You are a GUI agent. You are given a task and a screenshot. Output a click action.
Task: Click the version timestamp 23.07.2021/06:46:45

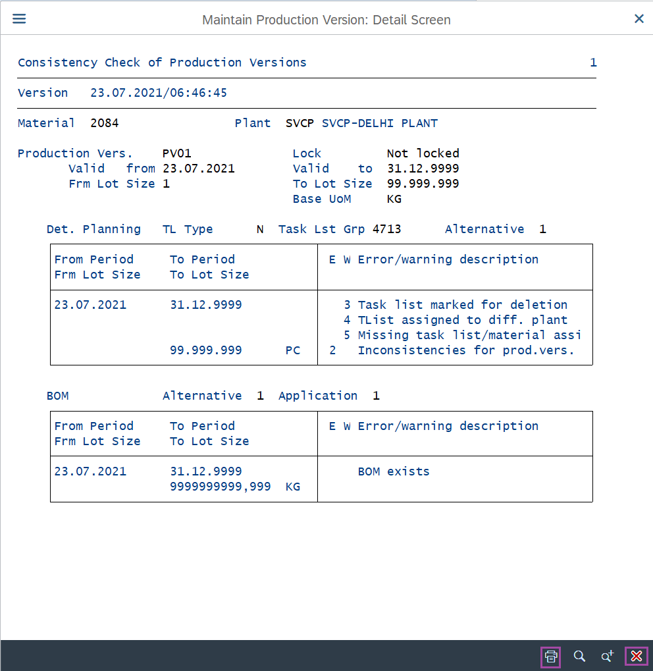click(159, 93)
